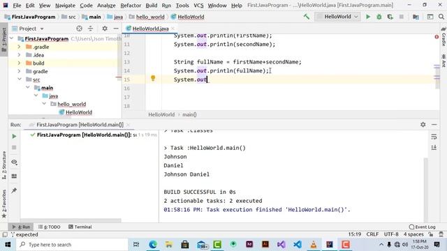This screenshot has width=447, height=251.
Task: Expand the build folder
Action: click(19, 63)
